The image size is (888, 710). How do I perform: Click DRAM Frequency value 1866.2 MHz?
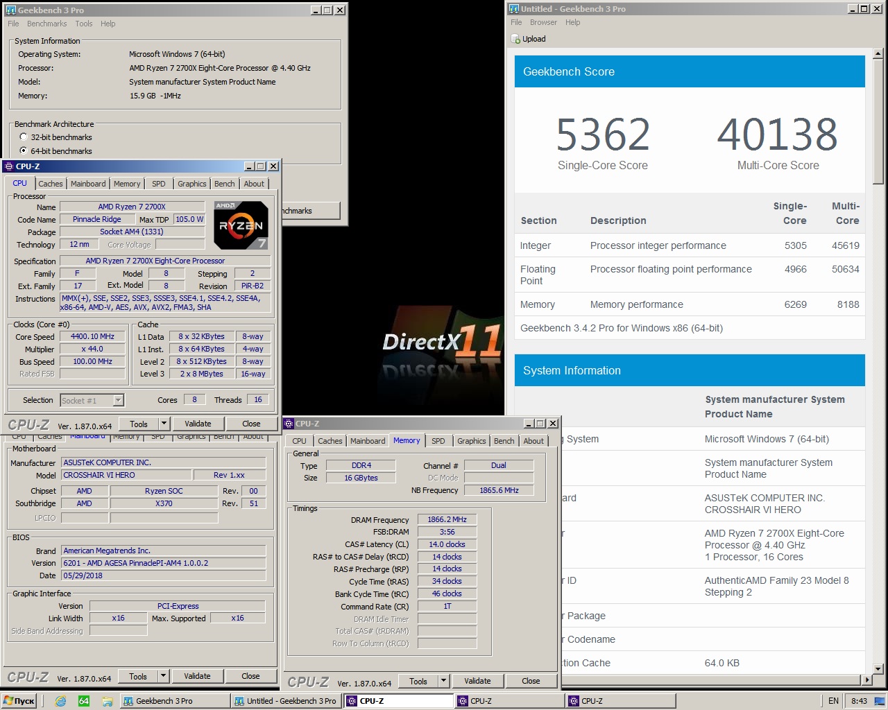[447, 519]
